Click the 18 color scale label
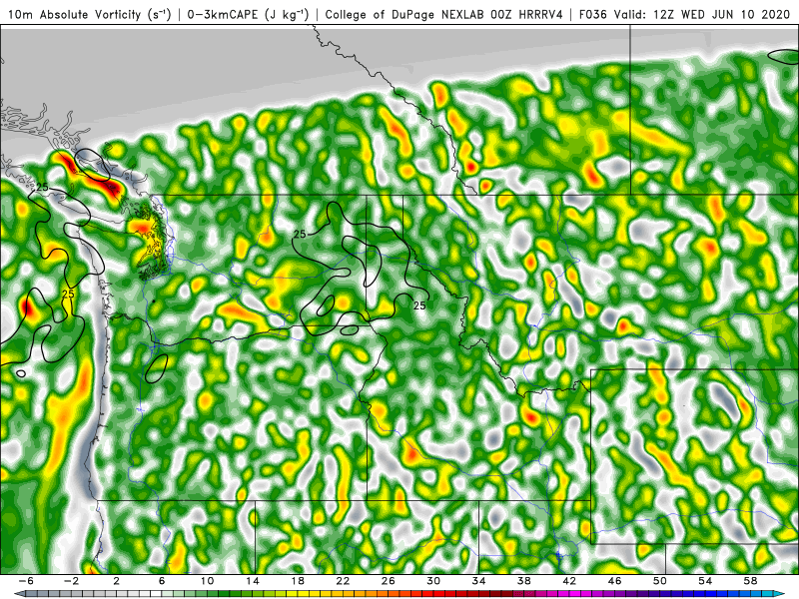 (x=298, y=581)
